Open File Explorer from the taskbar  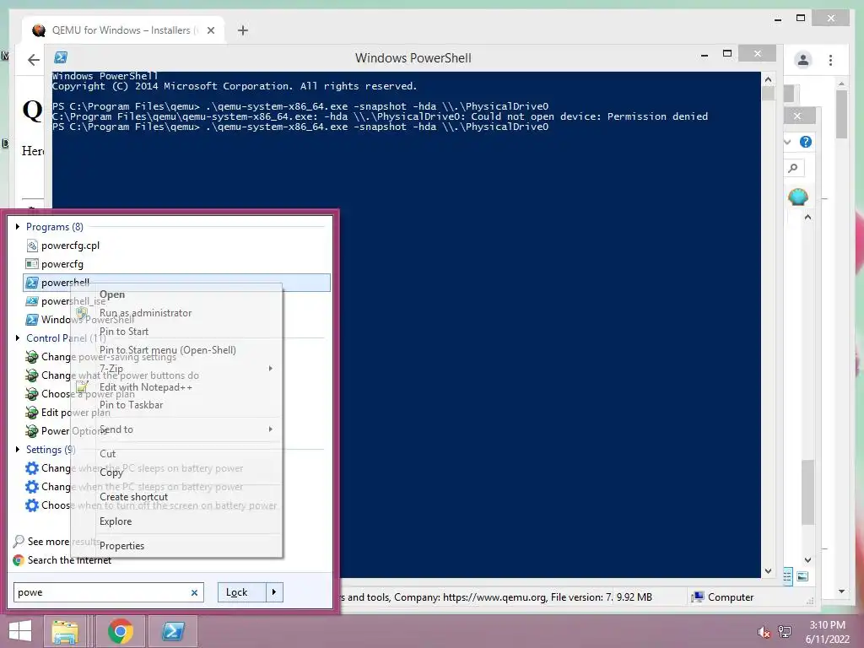tap(65, 631)
